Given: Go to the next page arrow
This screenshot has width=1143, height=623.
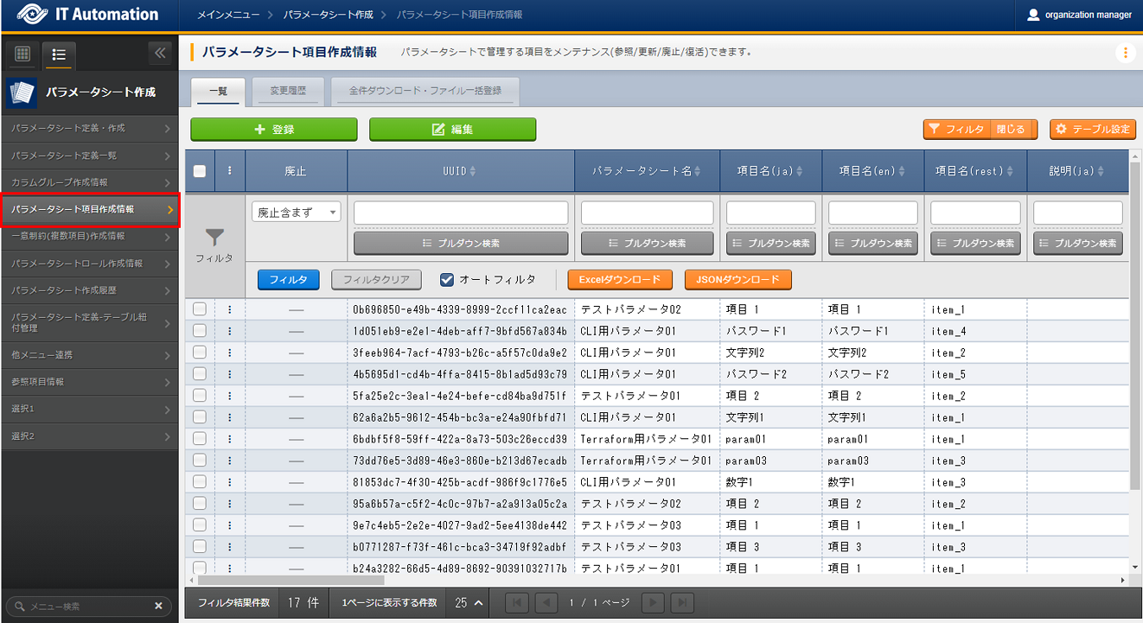Looking at the screenshot, I should point(655,602).
